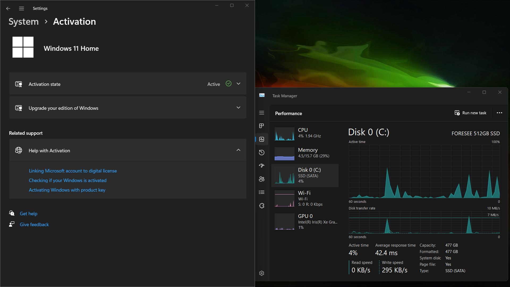Click the Average response time value 42.4 ms

pos(386,253)
